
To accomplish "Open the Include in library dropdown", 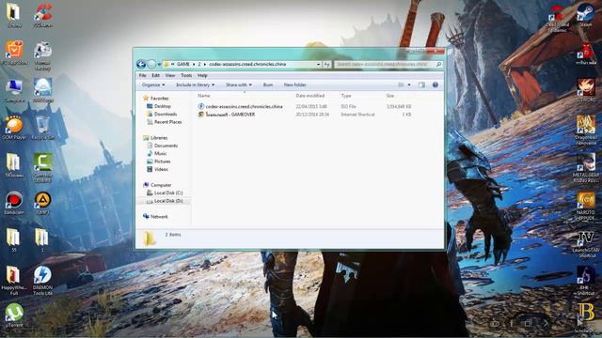I will pos(195,84).
